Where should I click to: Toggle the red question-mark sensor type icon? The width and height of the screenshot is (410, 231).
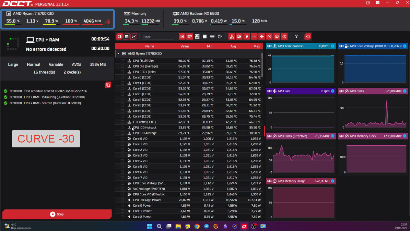[x=284, y=37]
